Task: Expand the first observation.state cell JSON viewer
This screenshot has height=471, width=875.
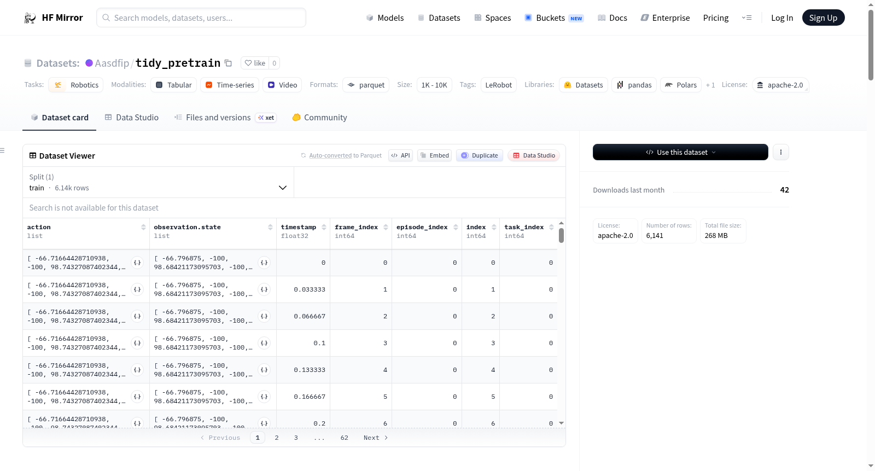Action: click(264, 263)
